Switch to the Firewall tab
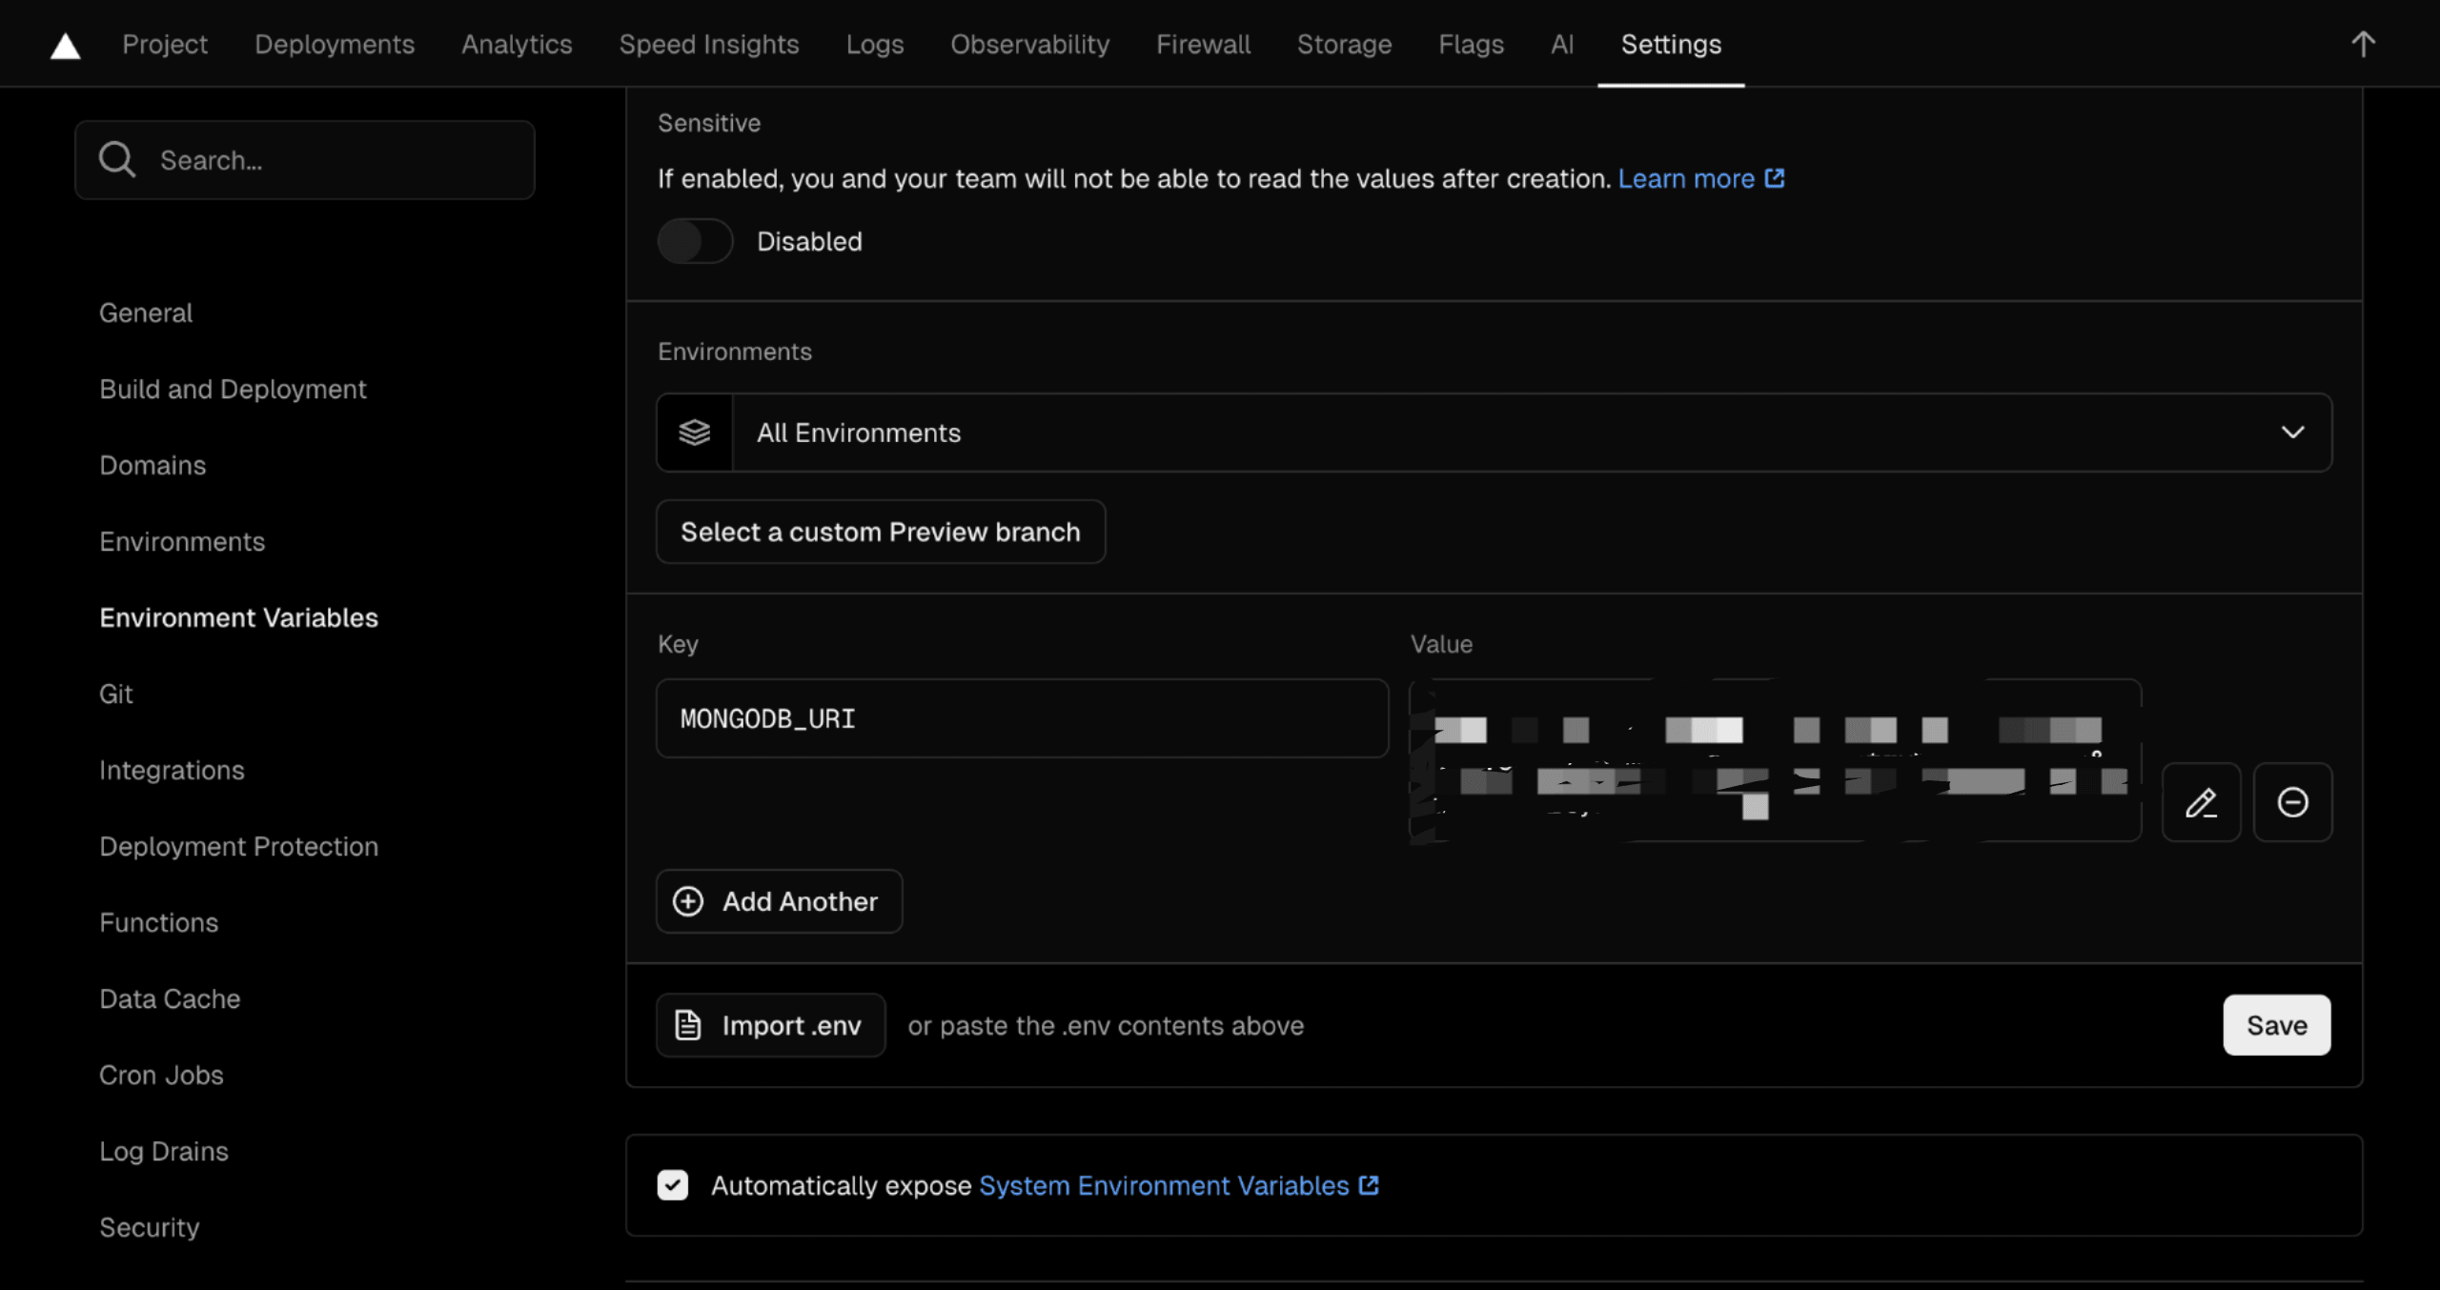 [x=1204, y=44]
